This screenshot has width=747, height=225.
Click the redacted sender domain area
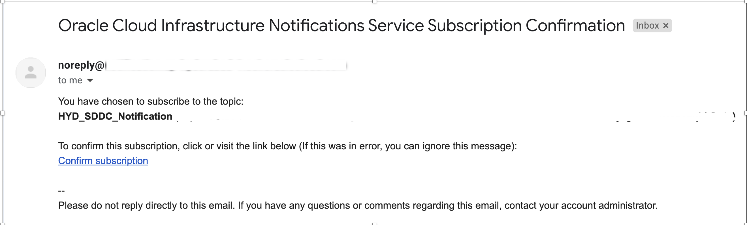tap(226, 65)
